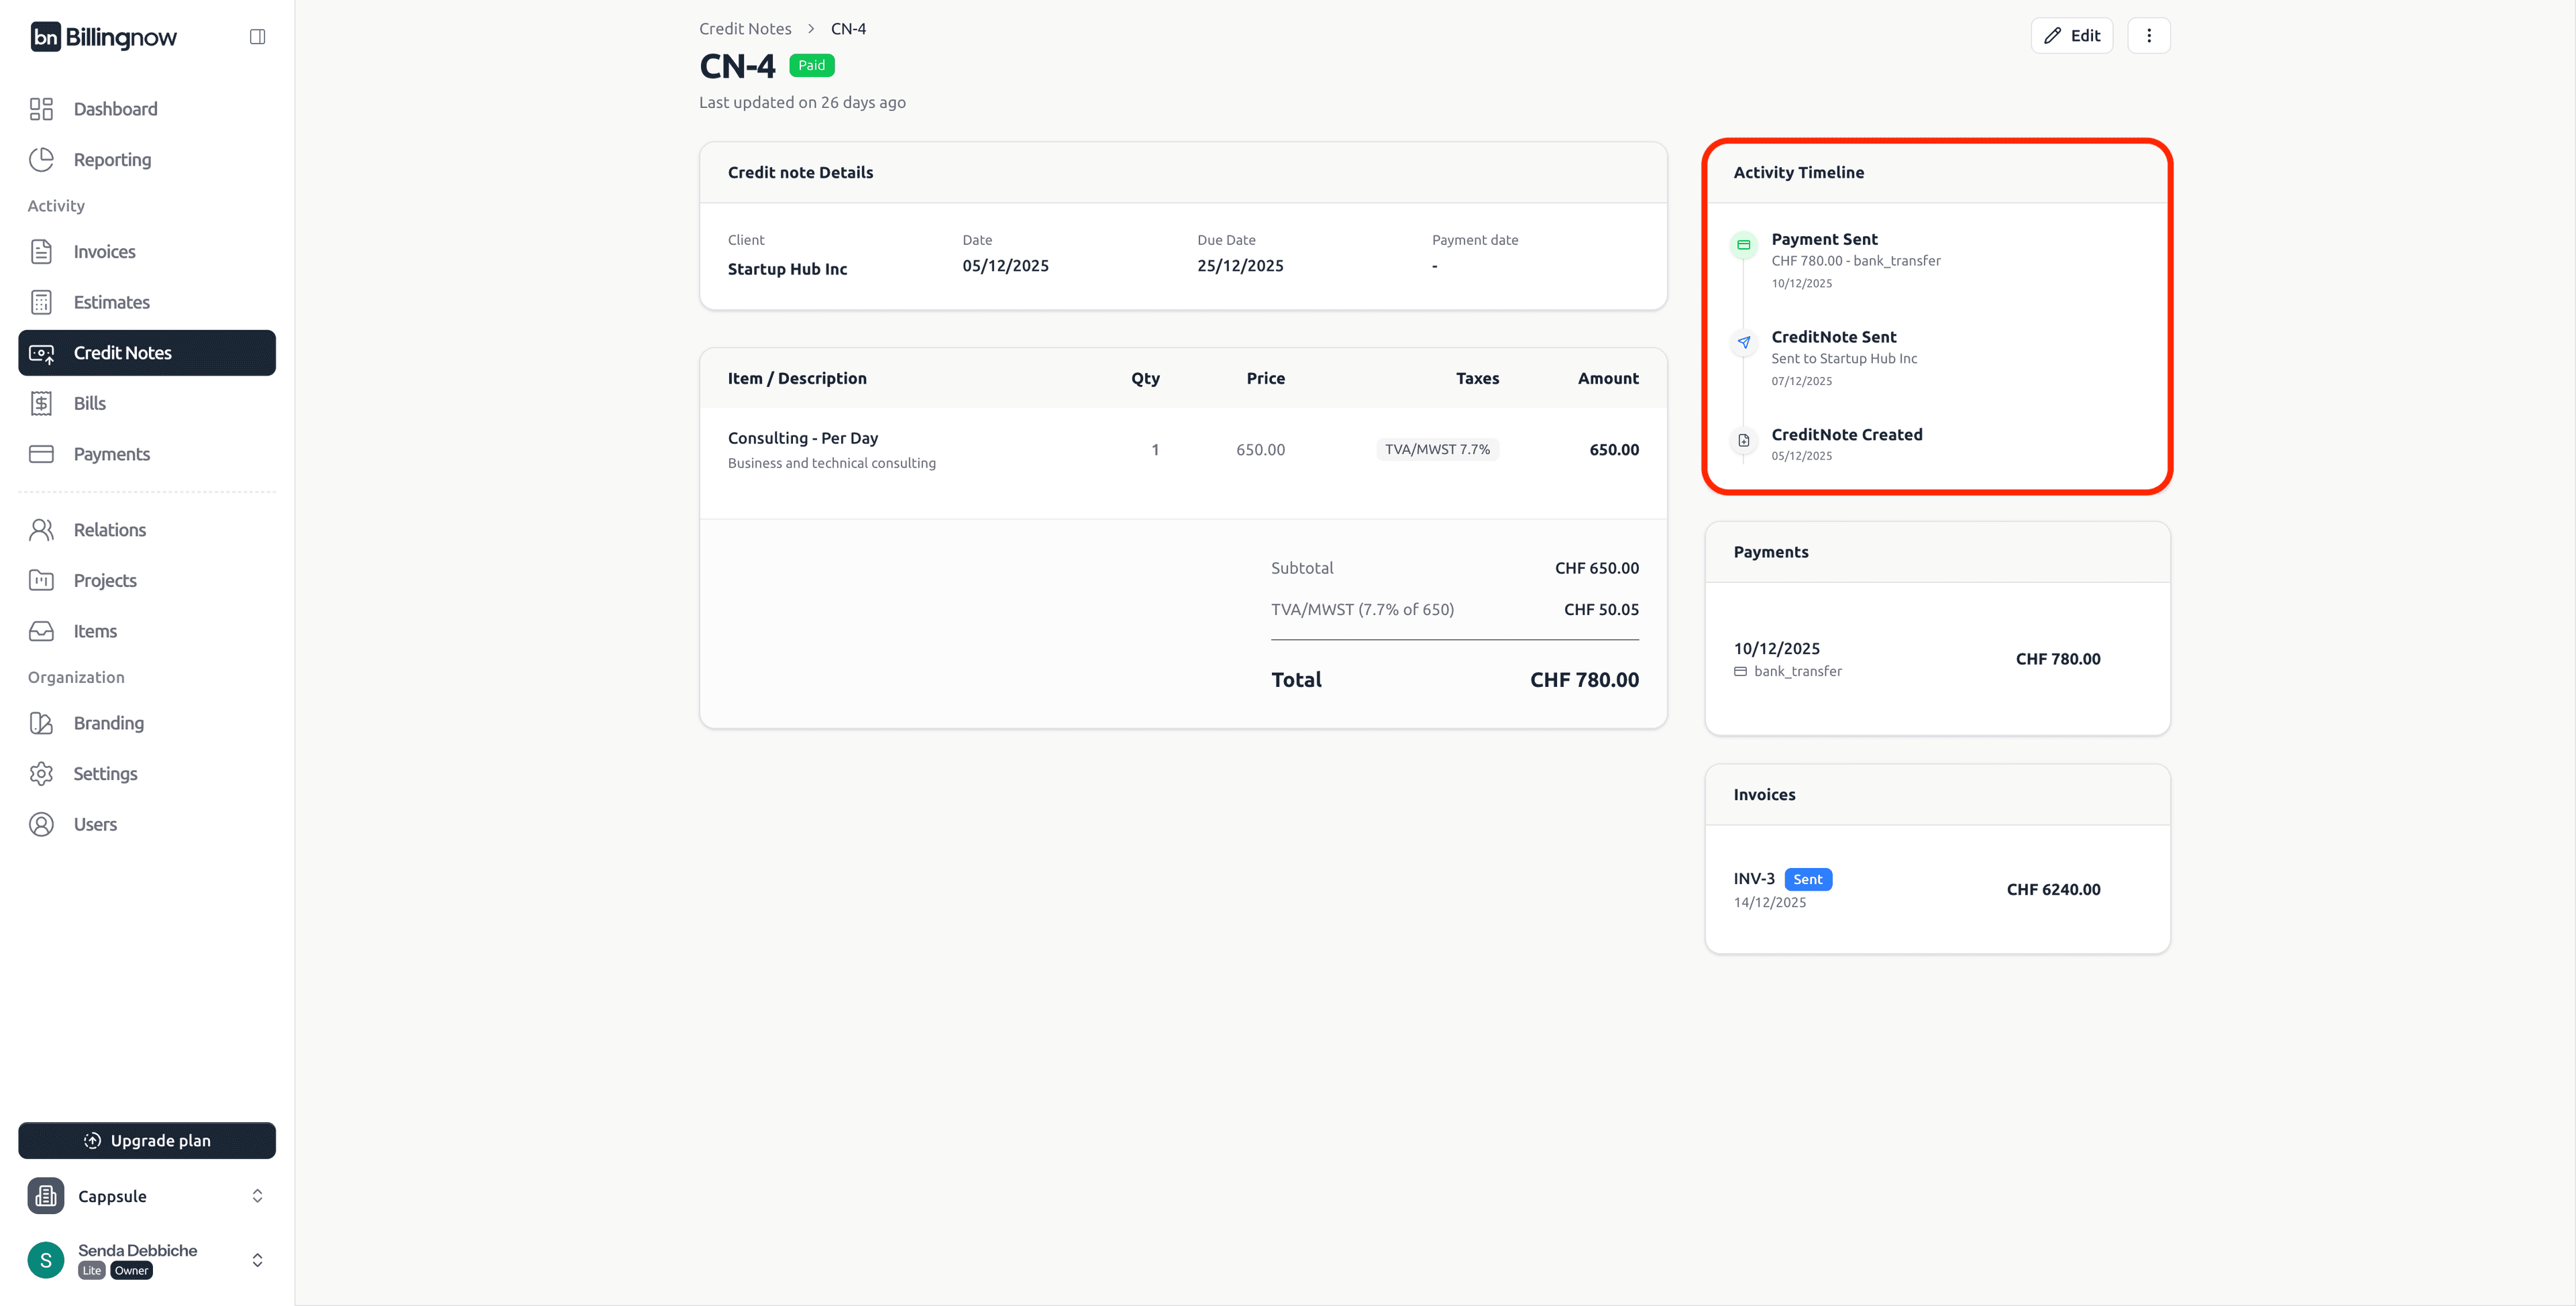Click the Edit button
Screen dimensions: 2576x1306
(2071, 36)
